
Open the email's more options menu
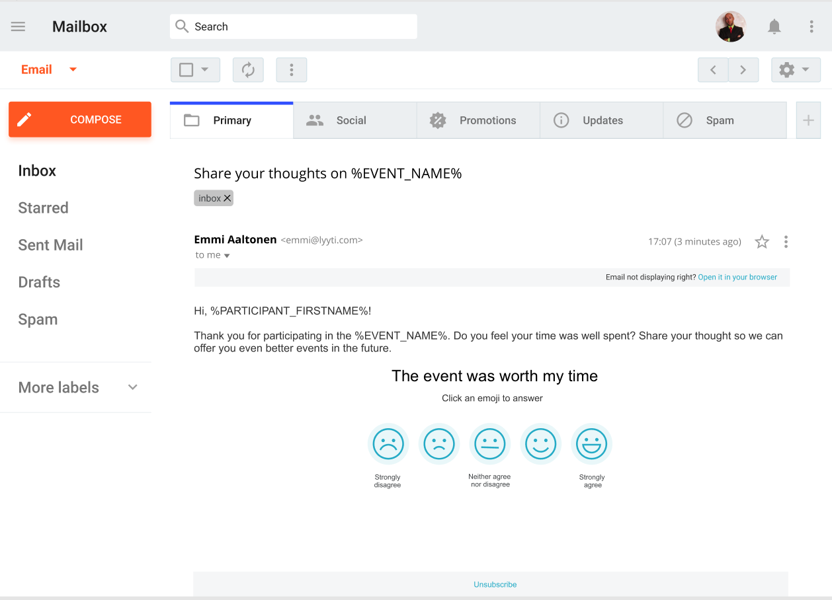coord(786,242)
